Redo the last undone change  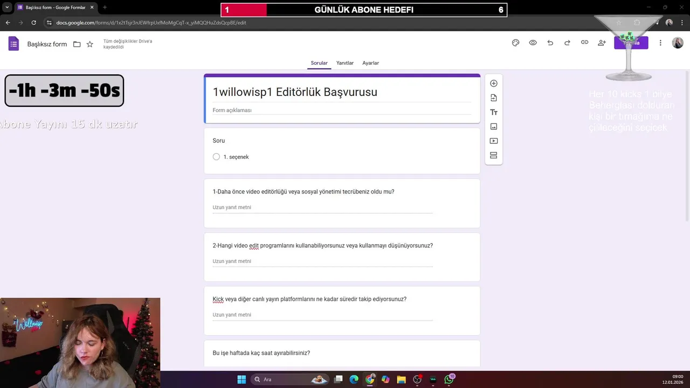[x=567, y=43]
